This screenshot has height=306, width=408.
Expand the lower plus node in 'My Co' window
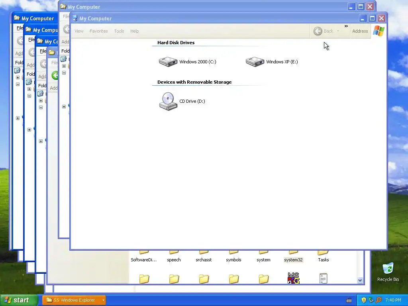pos(41,141)
